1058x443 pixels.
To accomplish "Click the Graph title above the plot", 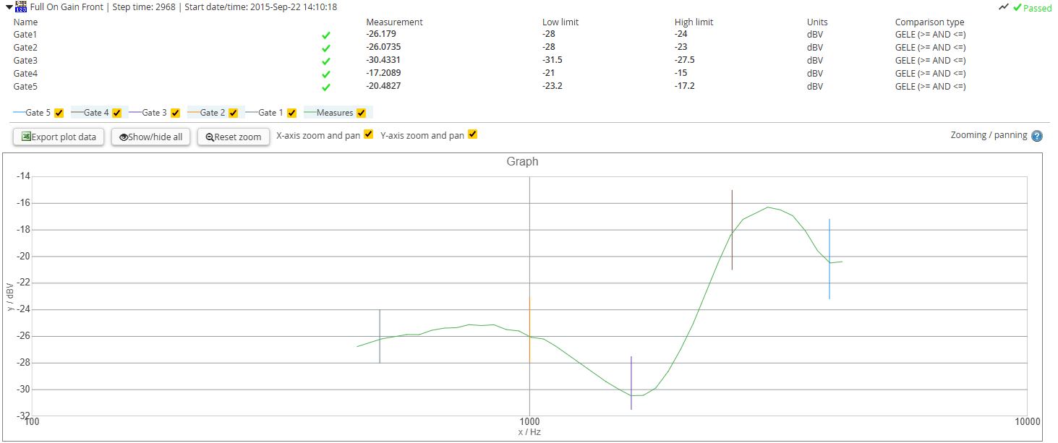I will click(x=522, y=162).
